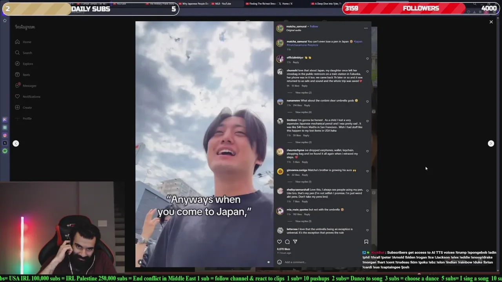Image resolution: width=502 pixels, height=282 pixels.
Task: Reply to rheumarhyme's comment
Action: tap(305, 162)
